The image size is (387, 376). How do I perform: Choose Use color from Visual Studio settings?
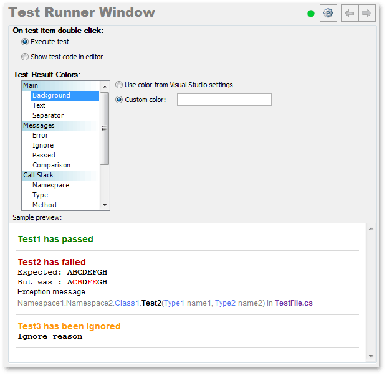click(119, 85)
